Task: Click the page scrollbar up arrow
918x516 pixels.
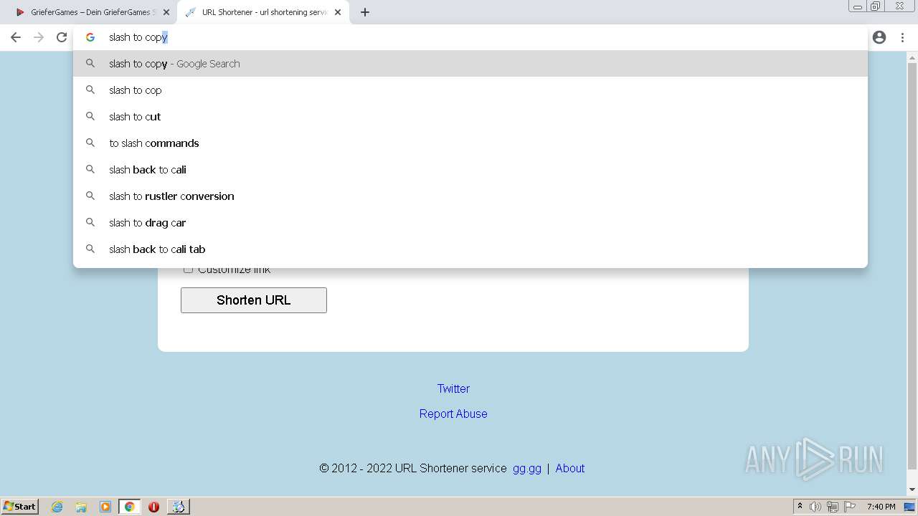Action: click(x=912, y=57)
